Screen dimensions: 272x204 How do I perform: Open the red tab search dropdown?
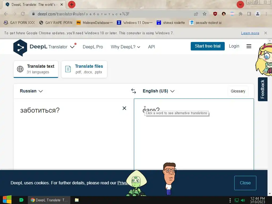point(240,5)
